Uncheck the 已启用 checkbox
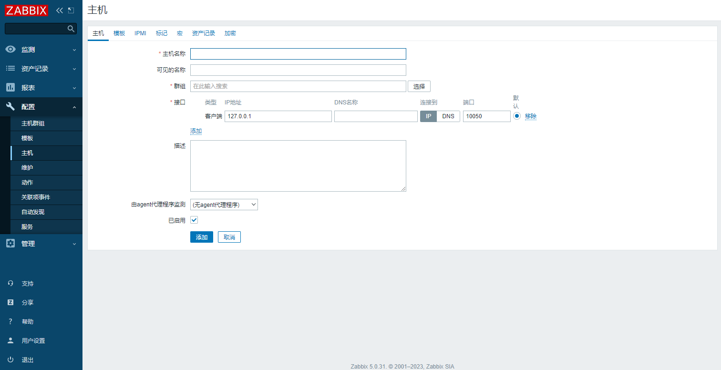Screen dimensions: 721x370 point(194,220)
